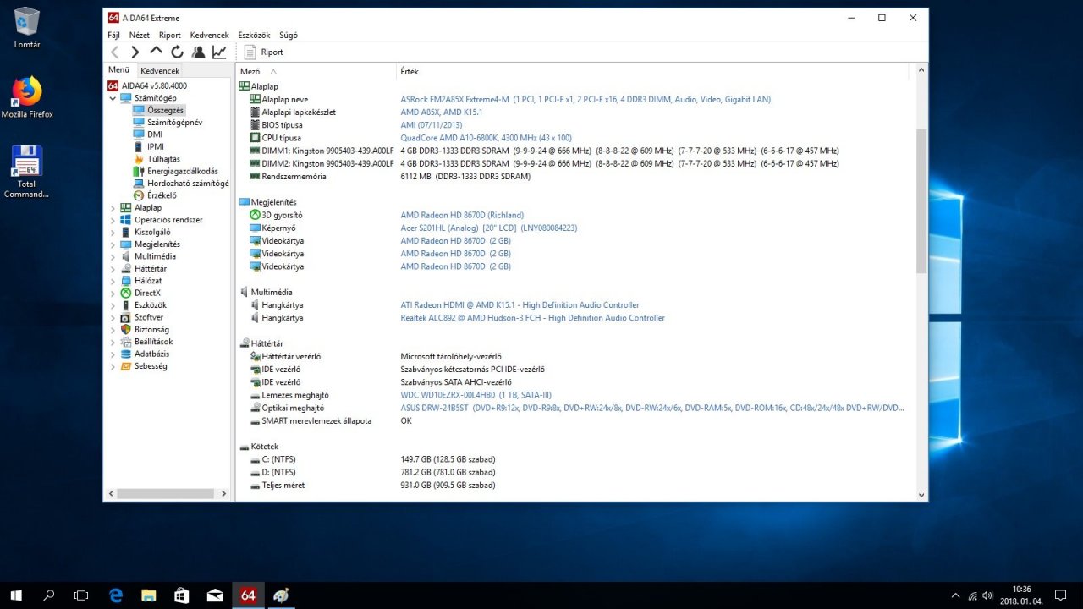Click the AIDA64 taskbar icon
Viewport: 1083px width, 609px height.
coord(248,595)
